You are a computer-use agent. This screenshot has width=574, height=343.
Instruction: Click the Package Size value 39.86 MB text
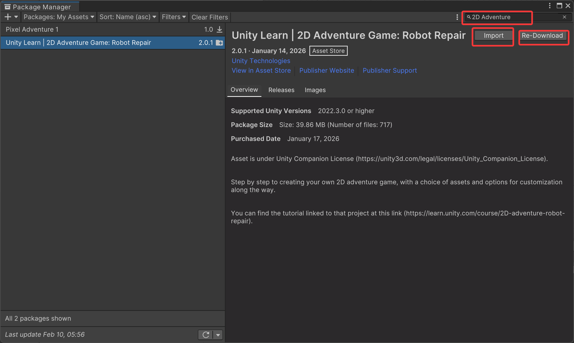coord(336,125)
